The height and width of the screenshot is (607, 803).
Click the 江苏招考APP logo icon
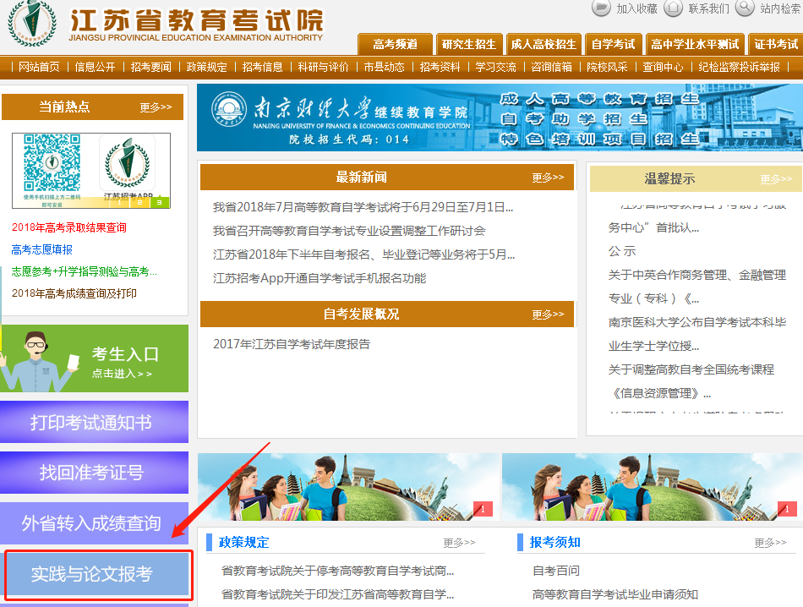127,165
